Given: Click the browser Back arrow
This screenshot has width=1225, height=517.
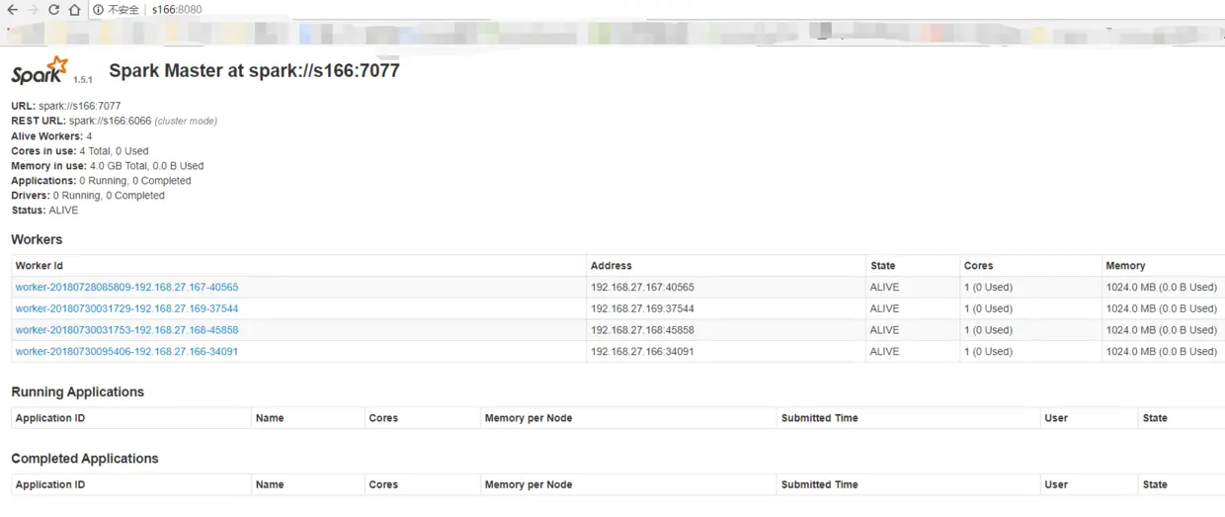Looking at the screenshot, I should tap(13, 10).
